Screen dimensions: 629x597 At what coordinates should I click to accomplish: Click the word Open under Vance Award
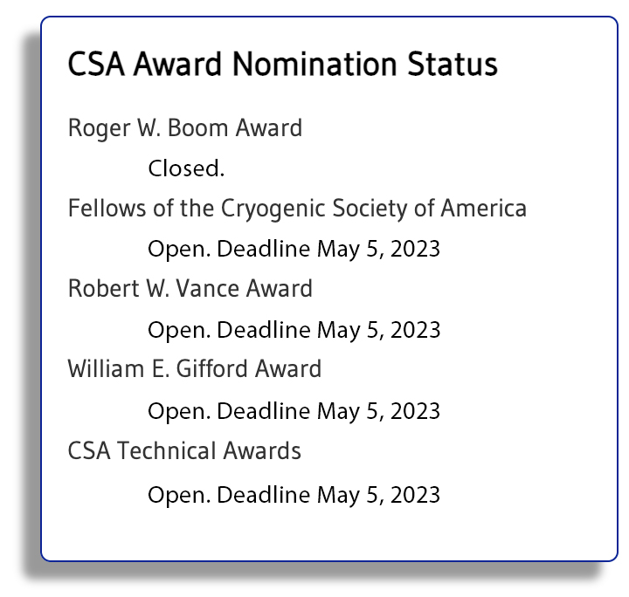[x=178, y=332]
